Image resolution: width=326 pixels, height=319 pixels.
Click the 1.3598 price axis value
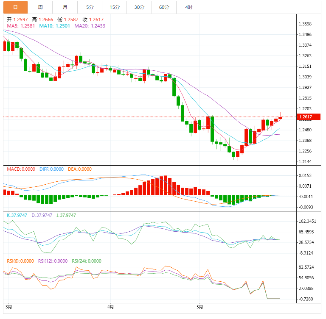coord(305,24)
